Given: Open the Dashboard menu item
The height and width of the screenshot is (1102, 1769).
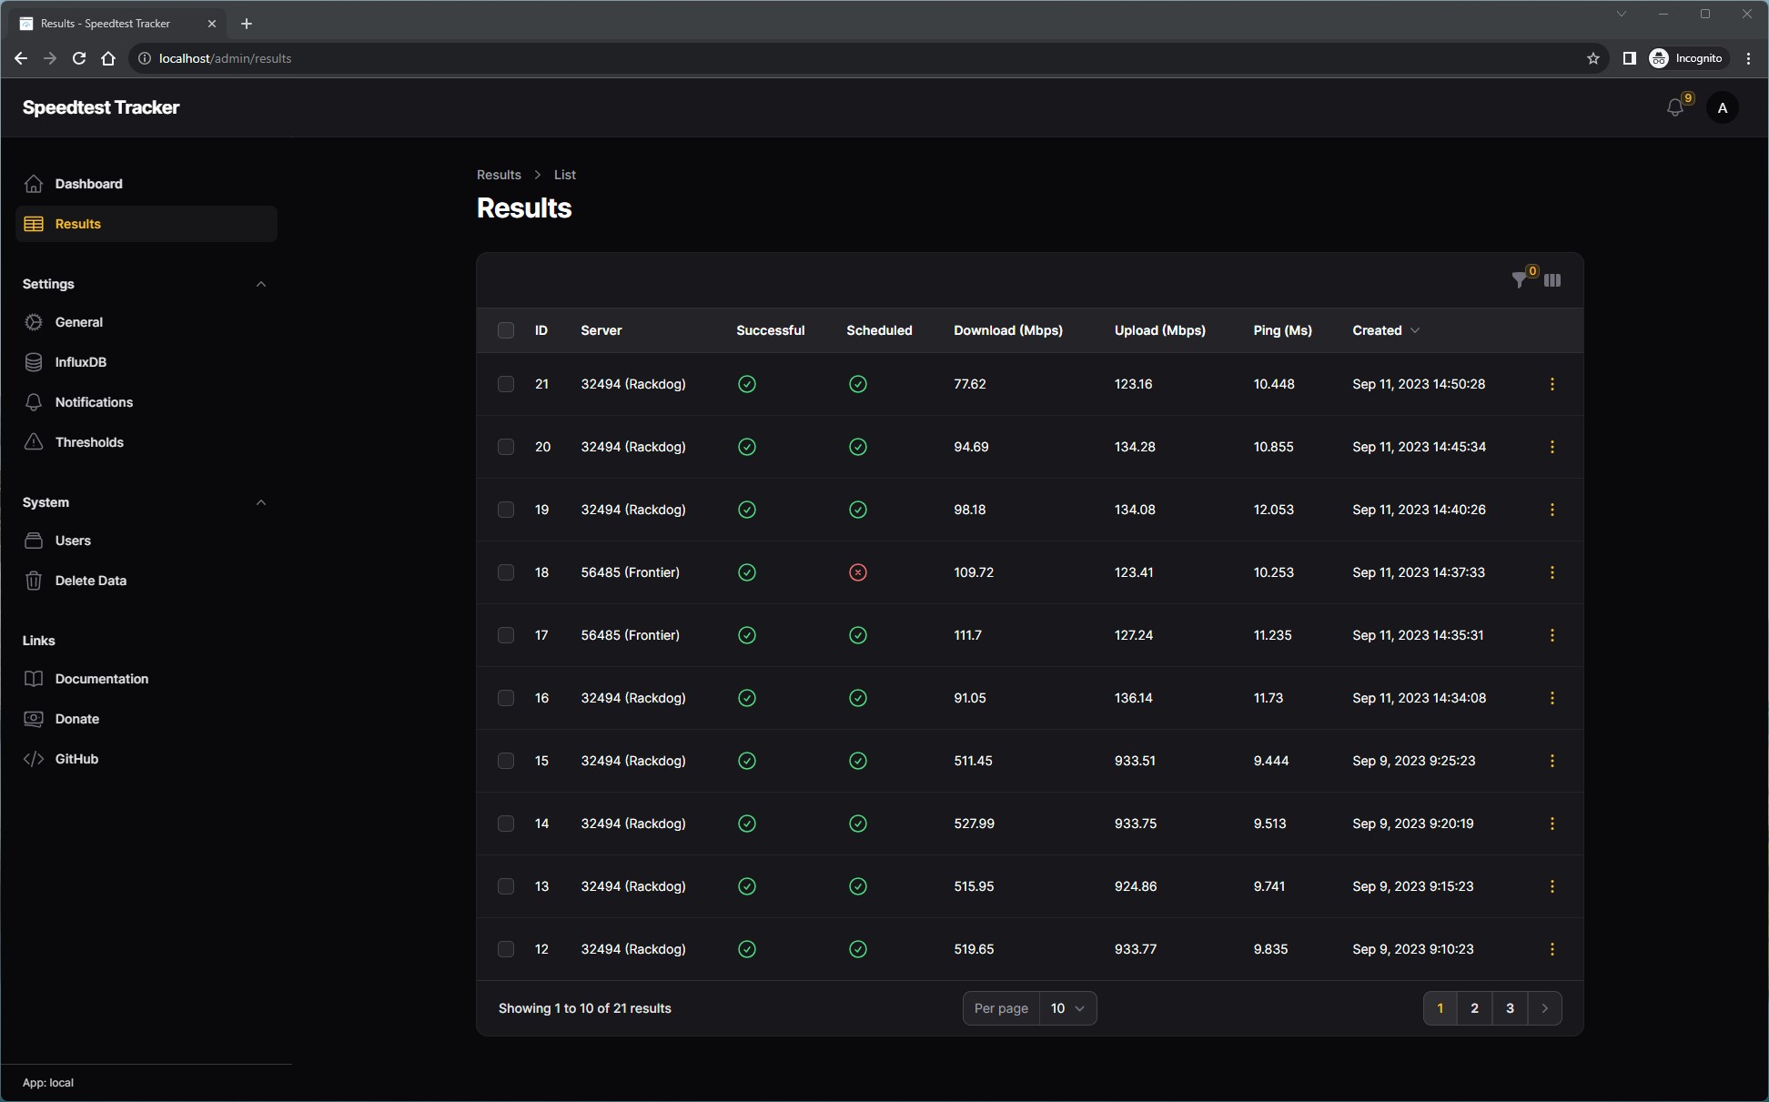Looking at the screenshot, I should coord(88,184).
